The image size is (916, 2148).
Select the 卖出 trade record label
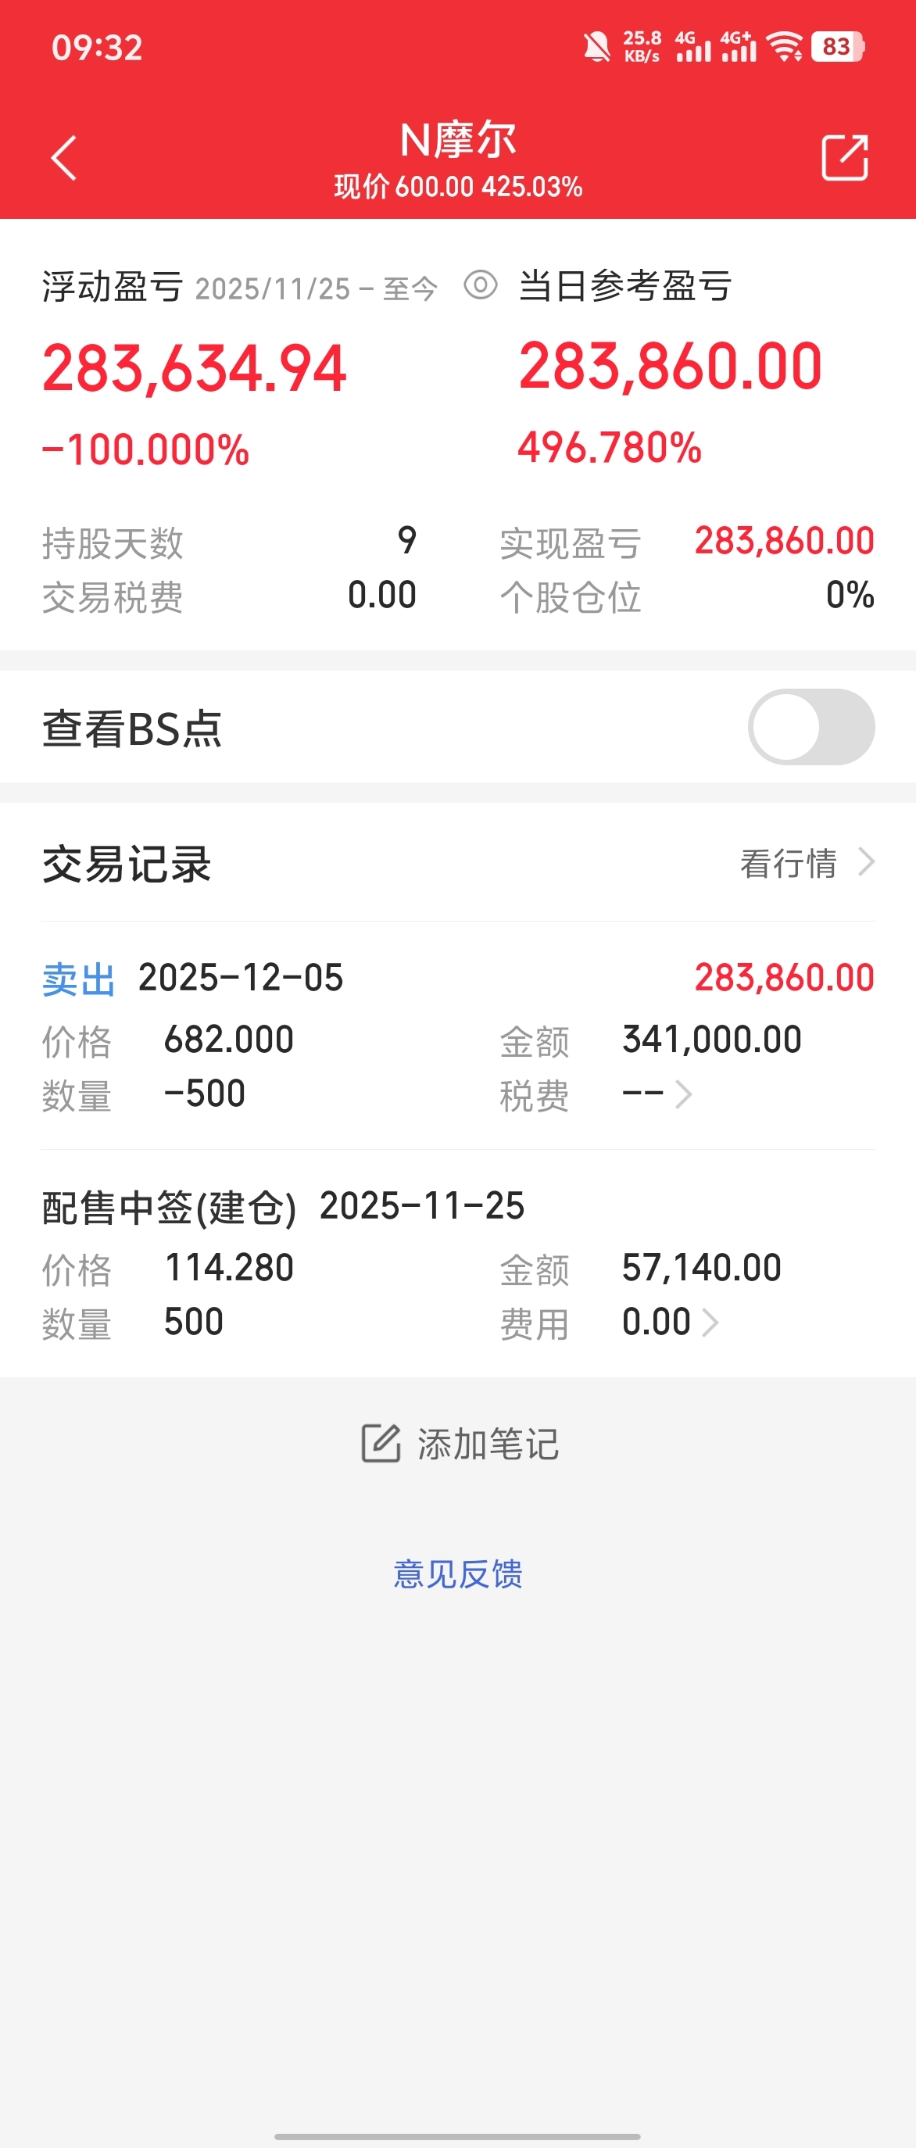click(78, 979)
